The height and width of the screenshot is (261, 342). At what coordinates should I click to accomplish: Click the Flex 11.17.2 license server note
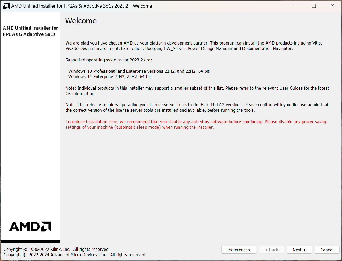point(196,108)
